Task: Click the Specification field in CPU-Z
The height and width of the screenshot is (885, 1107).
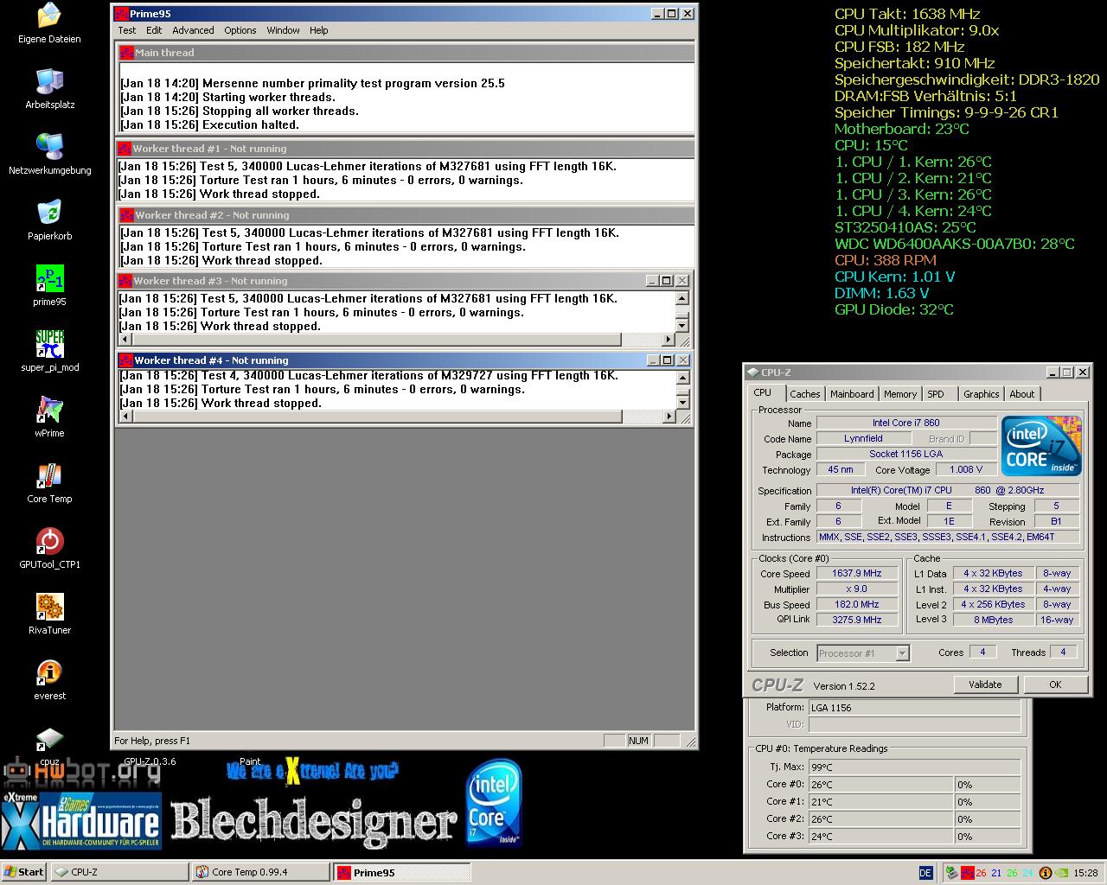Action: 948,491
